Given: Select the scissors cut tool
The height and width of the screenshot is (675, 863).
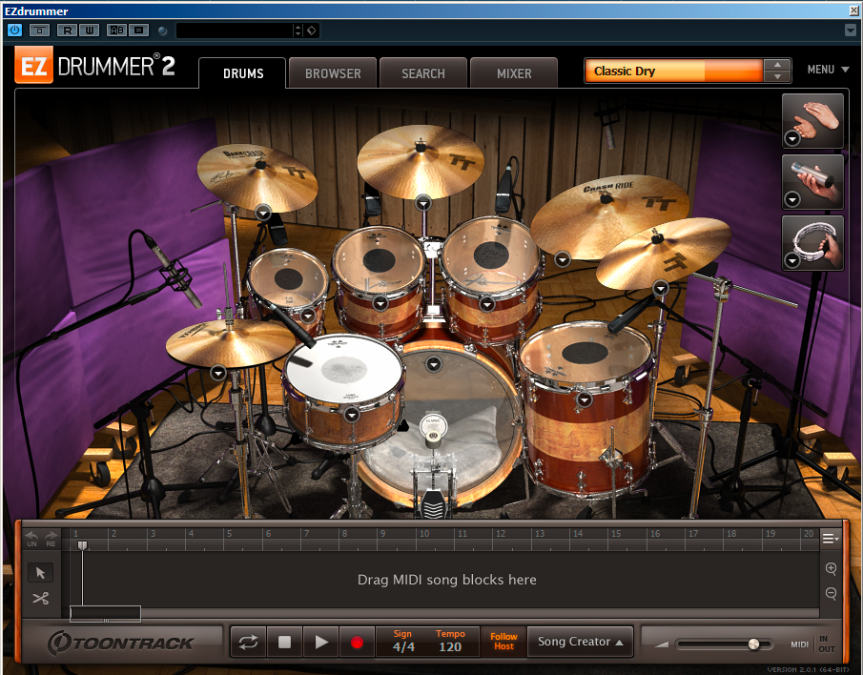Looking at the screenshot, I should pos(40,598).
